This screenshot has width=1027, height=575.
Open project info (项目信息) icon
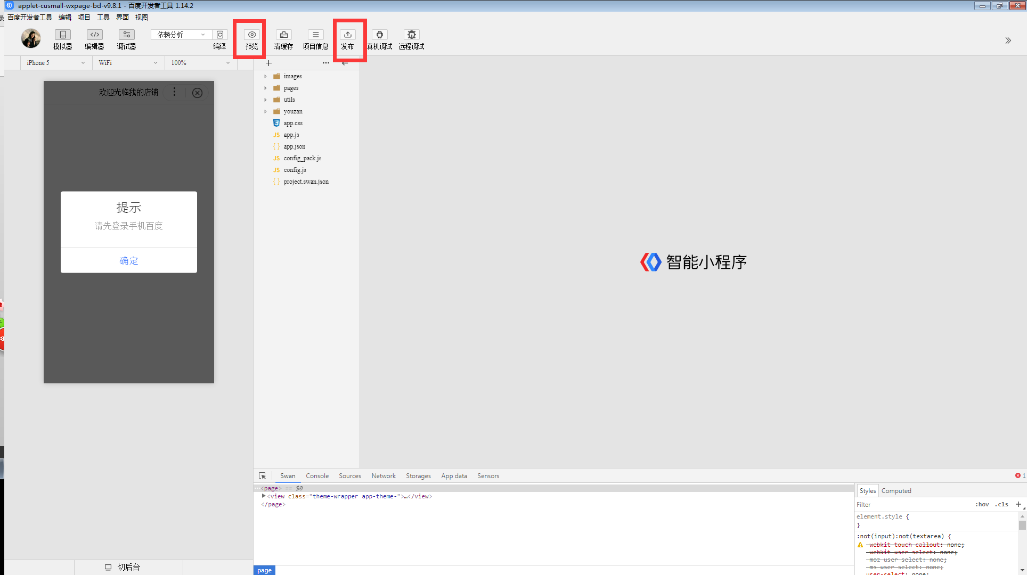tap(315, 35)
